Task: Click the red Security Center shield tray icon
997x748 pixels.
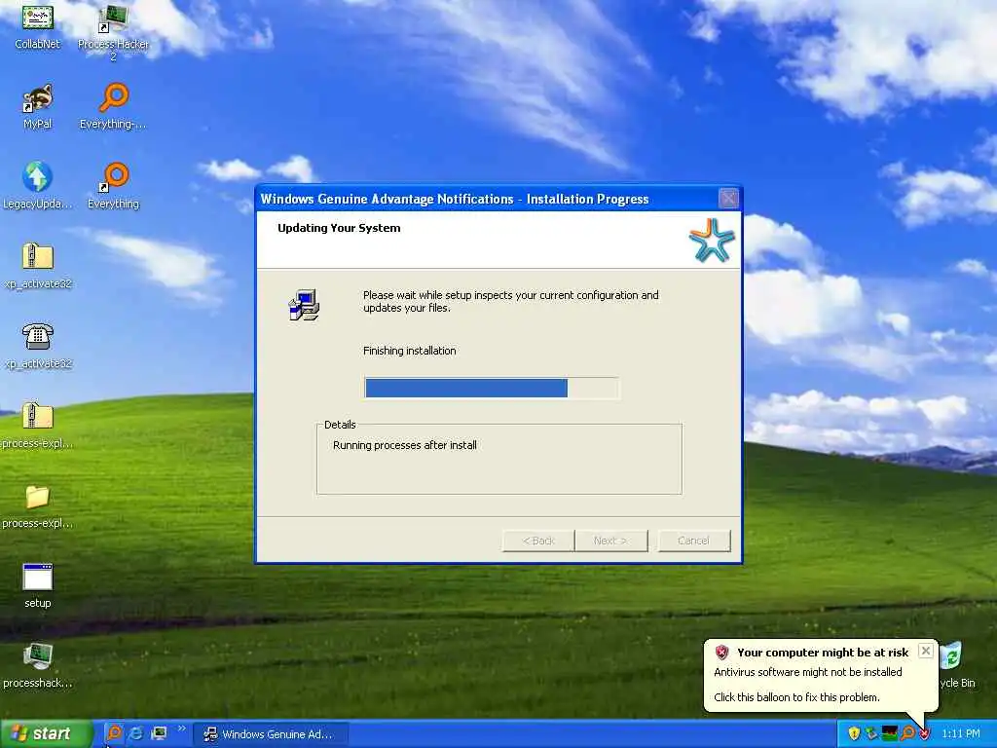Action: pos(925,734)
